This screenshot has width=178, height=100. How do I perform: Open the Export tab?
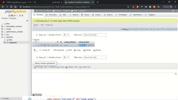pos(97,15)
